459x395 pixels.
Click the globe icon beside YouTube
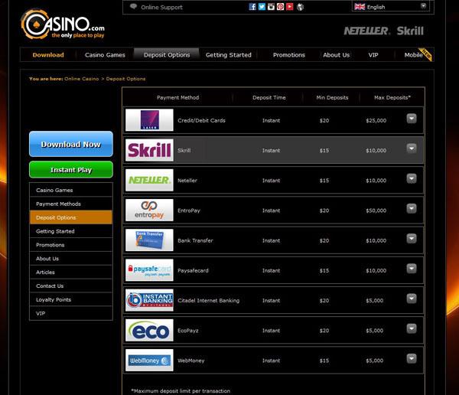click(300, 7)
